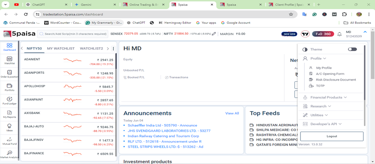Open the Dashboard sidebar icon
The image size is (375, 164).
[9, 47]
